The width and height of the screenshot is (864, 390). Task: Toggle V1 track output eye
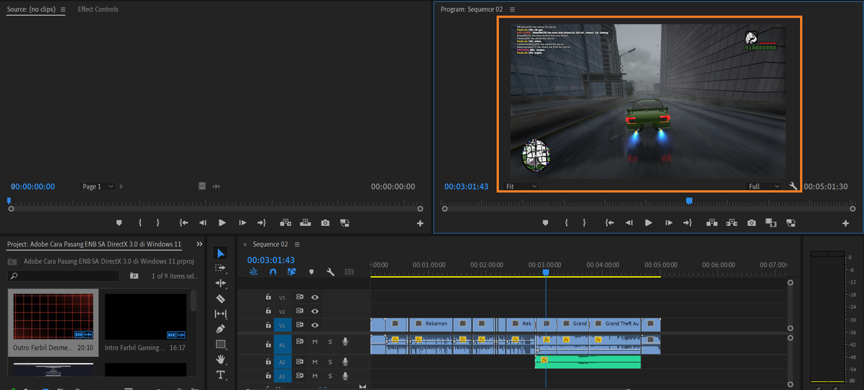[315, 325]
